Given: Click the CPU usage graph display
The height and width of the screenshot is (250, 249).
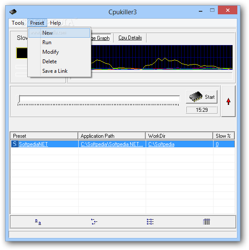Looking at the screenshot, I should click(x=162, y=57).
